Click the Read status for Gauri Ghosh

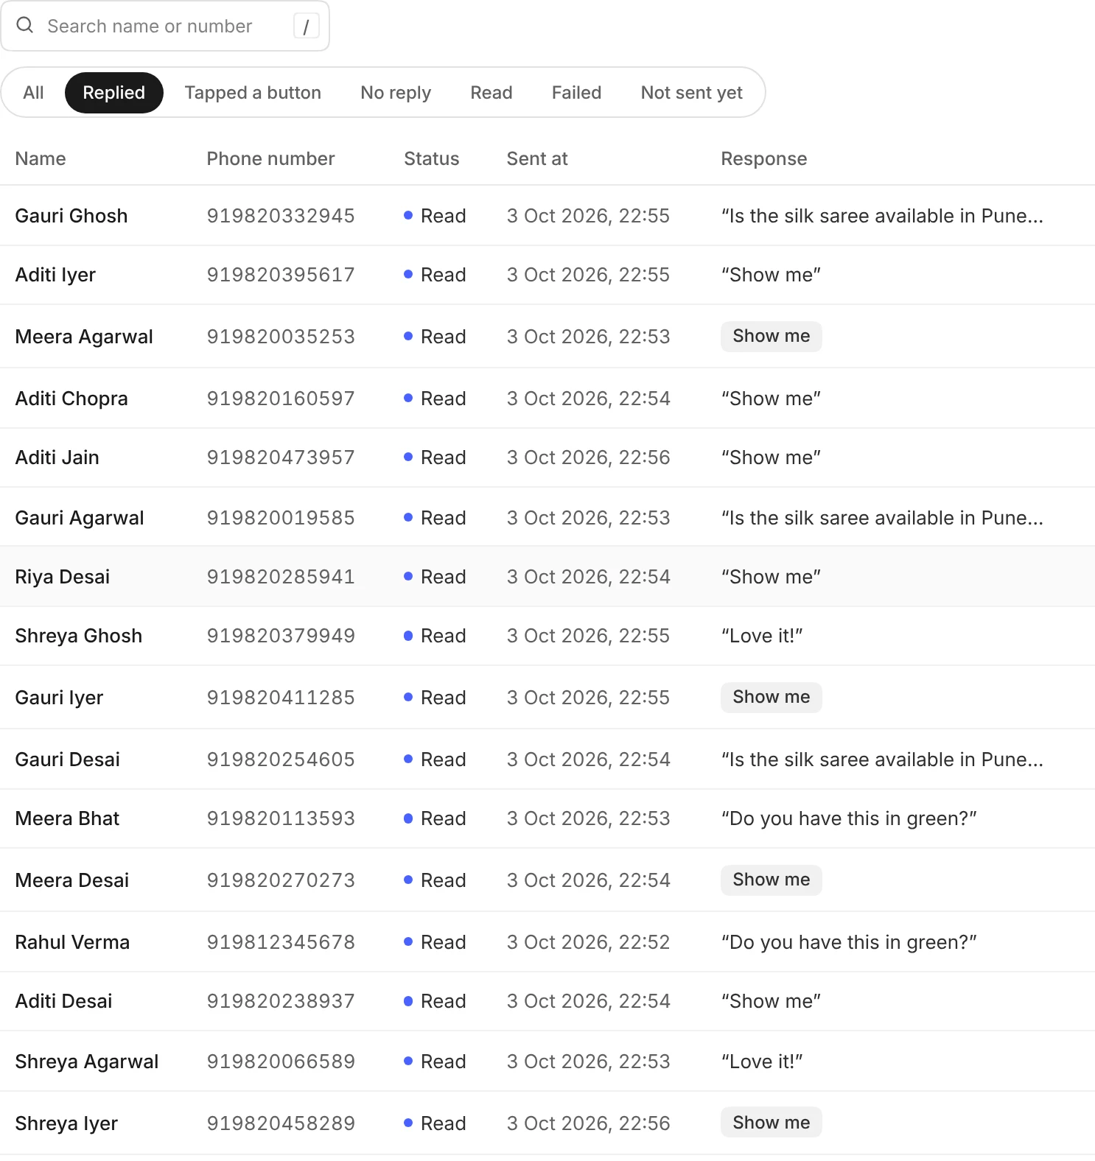[435, 216]
